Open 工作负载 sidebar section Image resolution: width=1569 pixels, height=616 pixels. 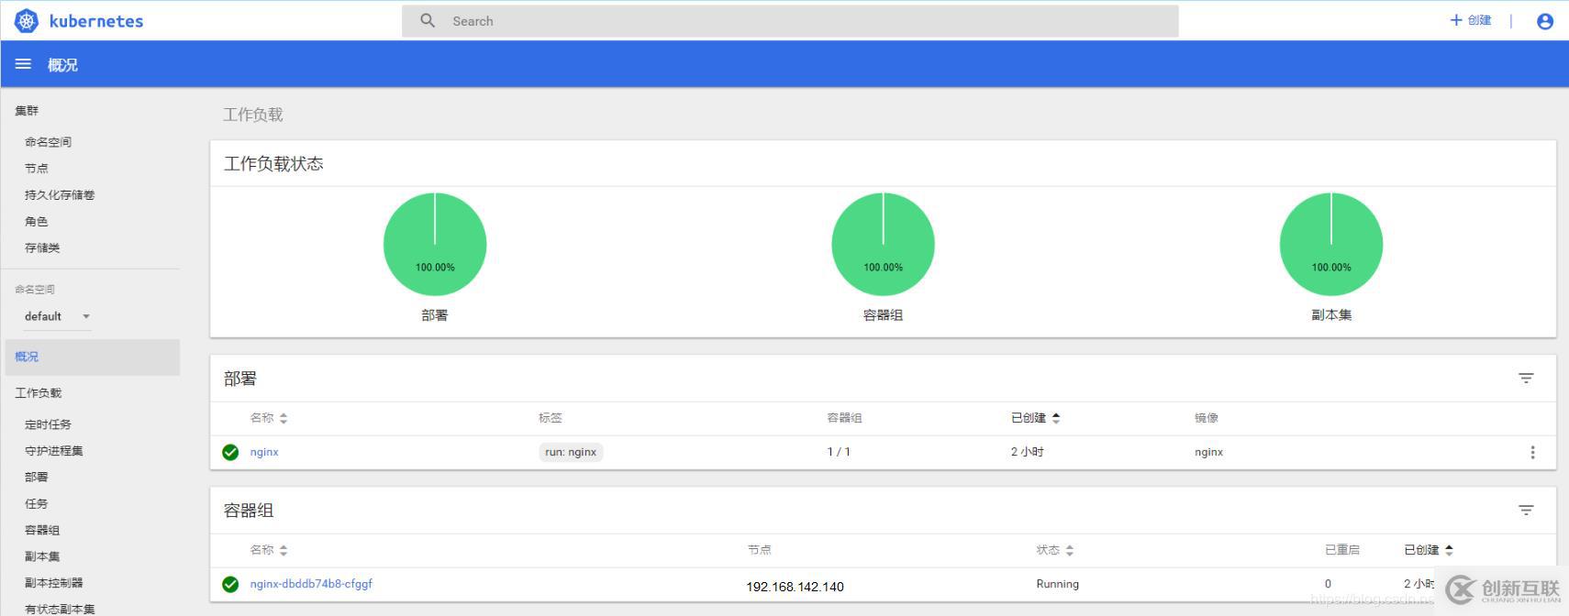tap(39, 393)
